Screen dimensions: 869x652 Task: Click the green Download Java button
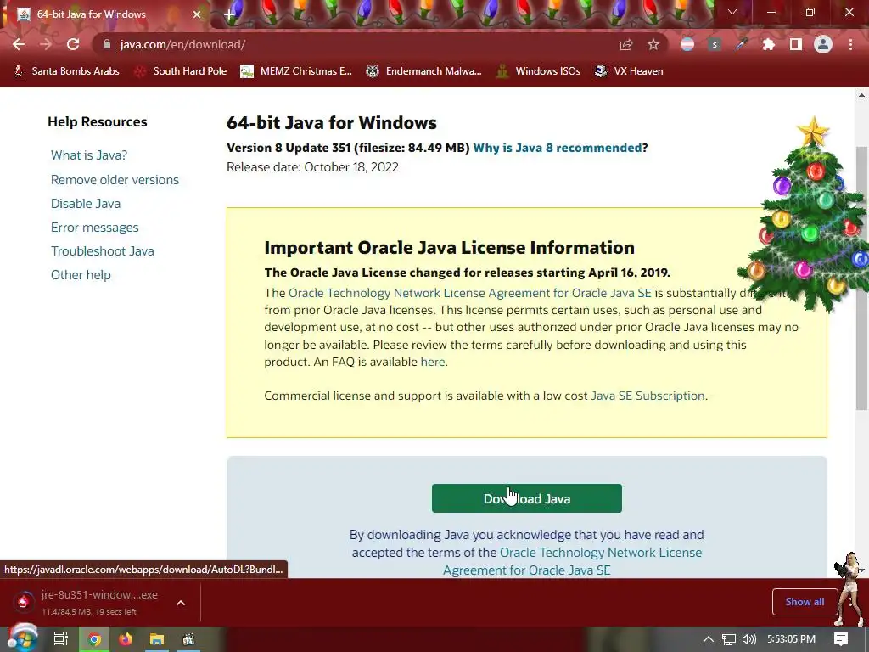526,498
